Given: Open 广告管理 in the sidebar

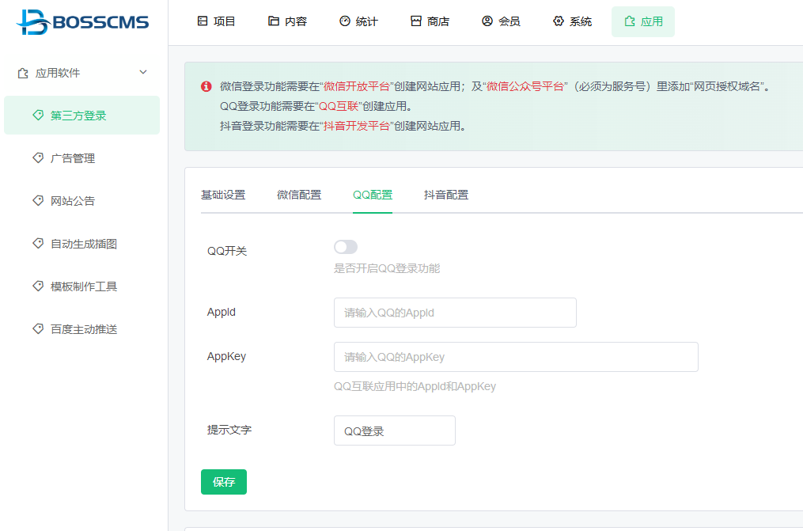Looking at the screenshot, I should (x=73, y=158).
